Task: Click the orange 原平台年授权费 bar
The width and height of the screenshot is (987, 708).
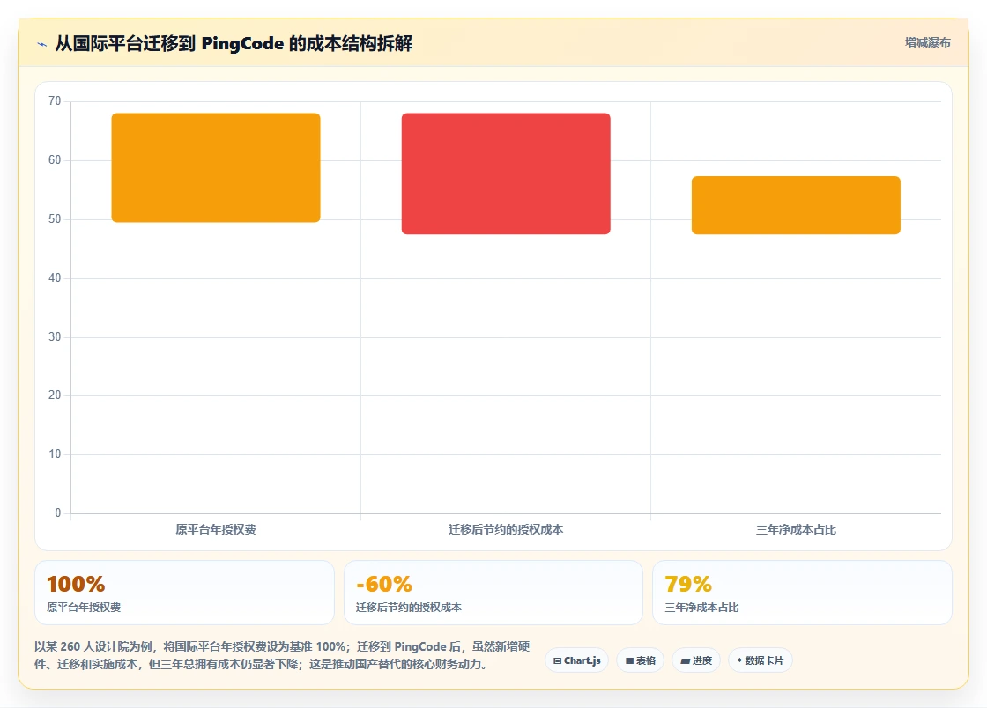Action: pos(216,167)
